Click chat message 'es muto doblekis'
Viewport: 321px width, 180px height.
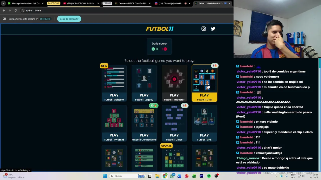pyautogui.click(x=276, y=168)
